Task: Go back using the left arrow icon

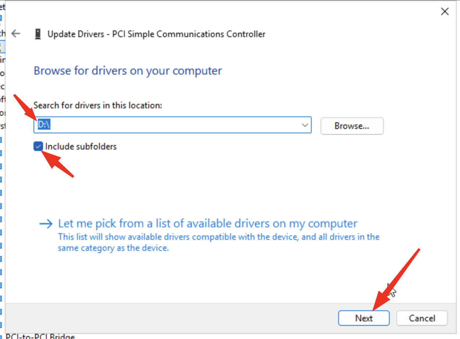Action: click(x=16, y=34)
